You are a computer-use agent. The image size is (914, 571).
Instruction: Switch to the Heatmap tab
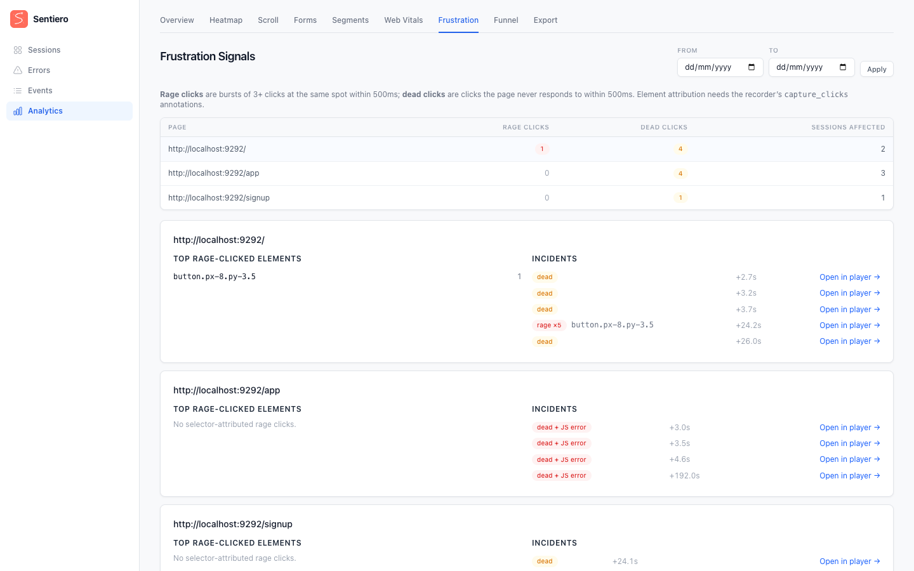point(226,20)
